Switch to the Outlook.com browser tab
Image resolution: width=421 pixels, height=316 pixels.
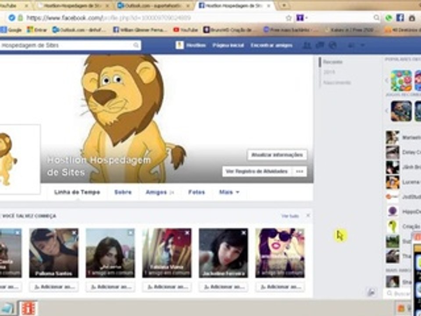[x=153, y=6]
